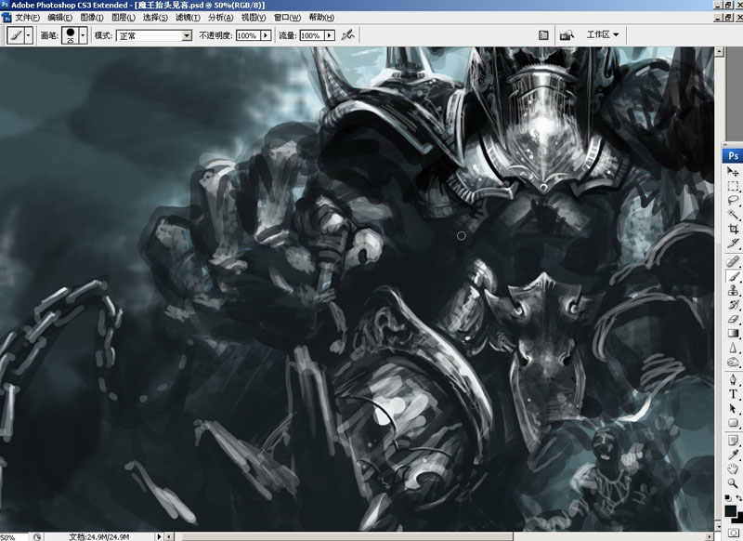Select the Path Selection tool
743x541 pixels.
(733, 408)
